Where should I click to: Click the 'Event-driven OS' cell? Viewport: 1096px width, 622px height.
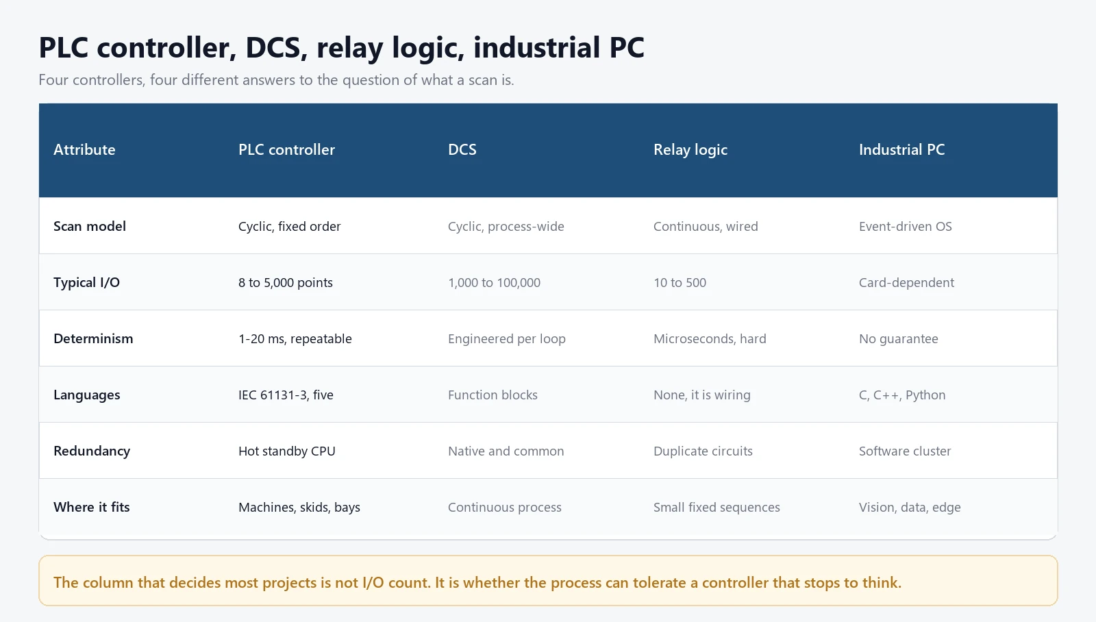tap(906, 226)
